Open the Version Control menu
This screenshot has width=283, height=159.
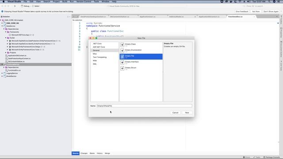pyautogui.click(x=84, y=1)
